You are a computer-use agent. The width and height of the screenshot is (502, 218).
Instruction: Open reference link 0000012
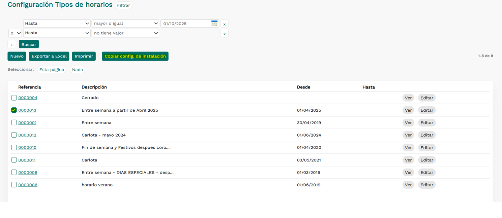tap(27, 135)
